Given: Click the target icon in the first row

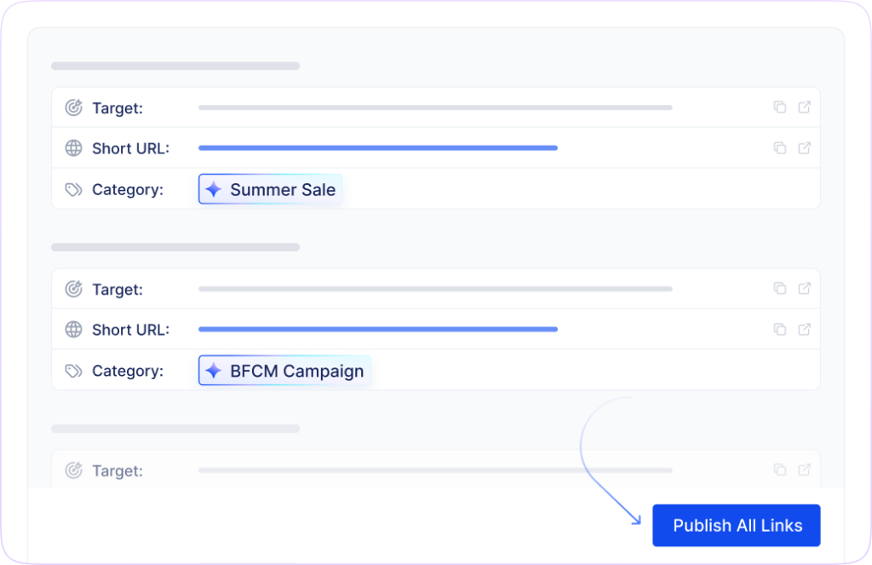Looking at the screenshot, I should (74, 108).
